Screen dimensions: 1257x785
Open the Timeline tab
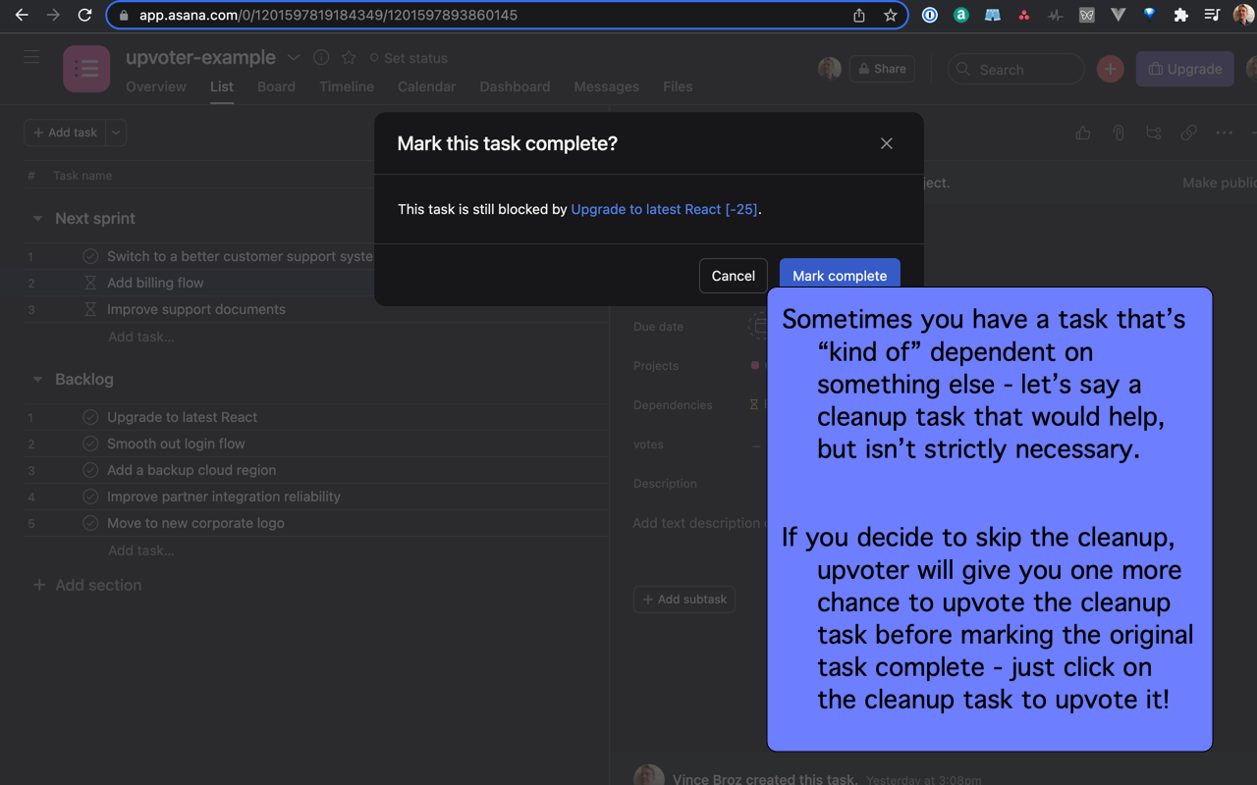pyautogui.click(x=347, y=86)
